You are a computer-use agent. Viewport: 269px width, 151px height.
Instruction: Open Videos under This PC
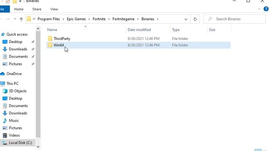tap(14, 135)
